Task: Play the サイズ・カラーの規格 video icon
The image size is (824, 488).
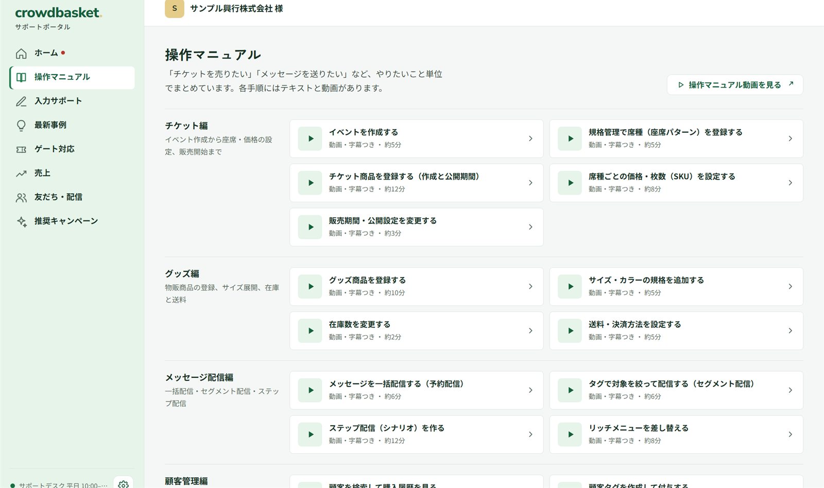Action: coord(570,287)
